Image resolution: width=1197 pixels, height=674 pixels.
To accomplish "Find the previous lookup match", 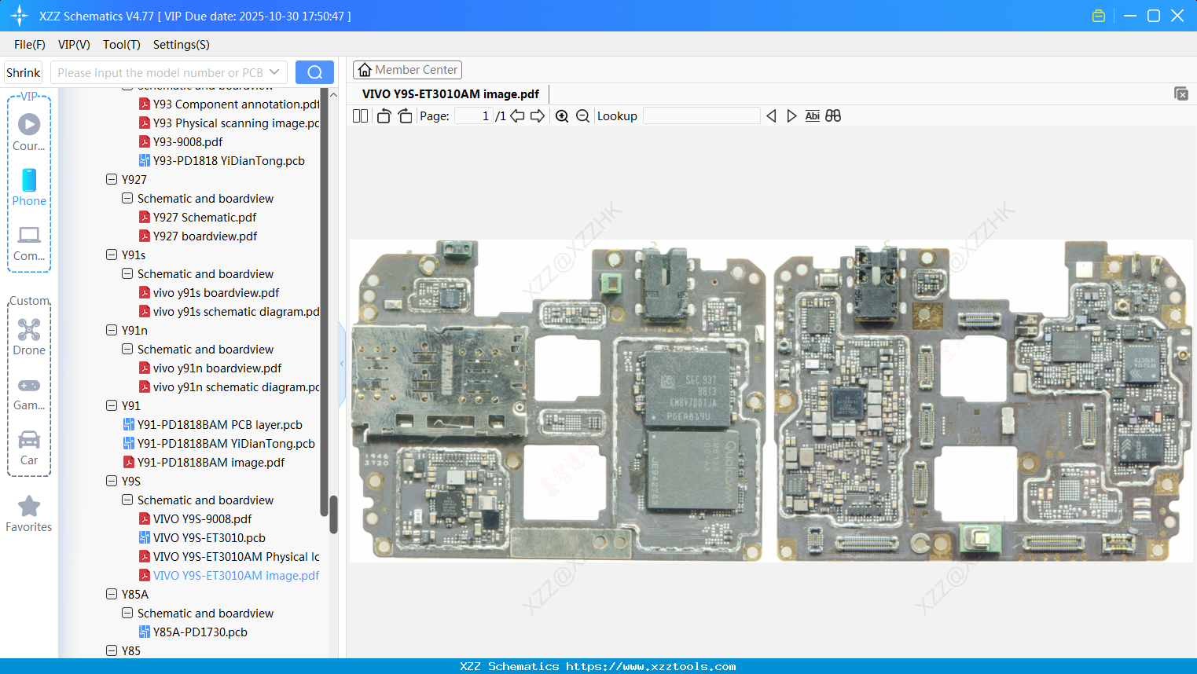I will pos(771,115).
